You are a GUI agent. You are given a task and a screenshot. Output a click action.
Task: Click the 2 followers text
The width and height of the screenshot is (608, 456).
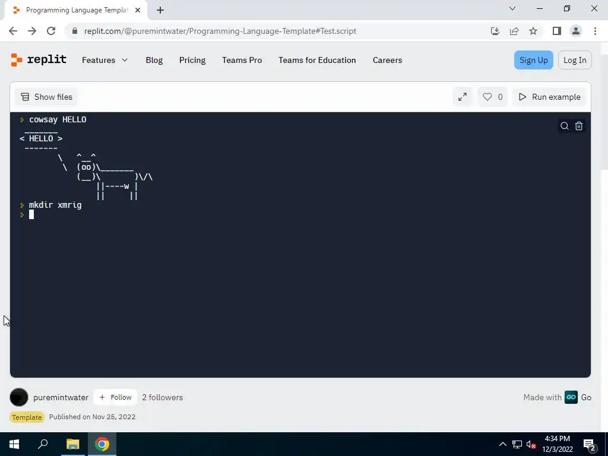(163, 397)
